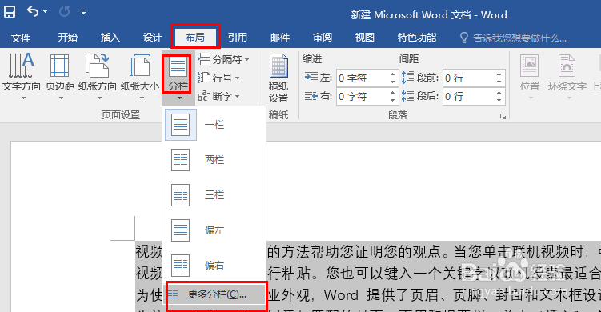Increase left indent with up arrow
Screen dimensions: 601x312
(x=392, y=74)
